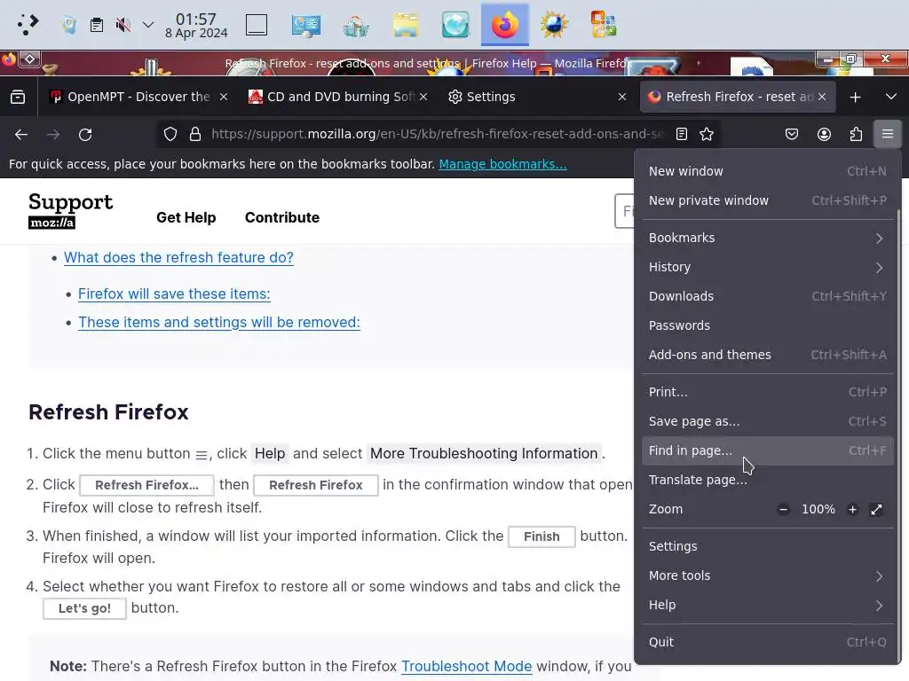909x681 pixels.
Task: Click Manage bookmarks link
Action: point(502,164)
